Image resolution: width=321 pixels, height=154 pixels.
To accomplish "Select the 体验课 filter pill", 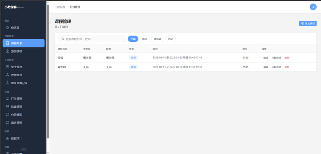I will (x=158, y=39).
